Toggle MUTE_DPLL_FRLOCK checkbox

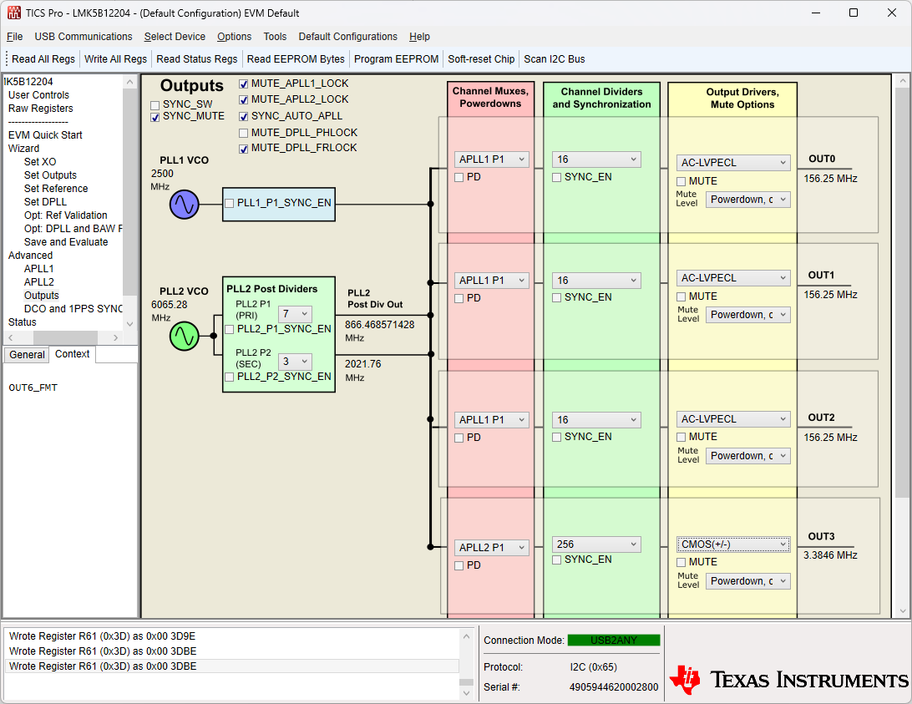click(244, 149)
